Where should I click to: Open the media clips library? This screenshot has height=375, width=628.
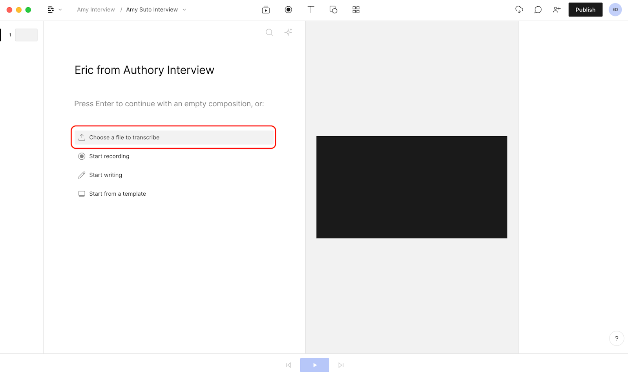265,9
